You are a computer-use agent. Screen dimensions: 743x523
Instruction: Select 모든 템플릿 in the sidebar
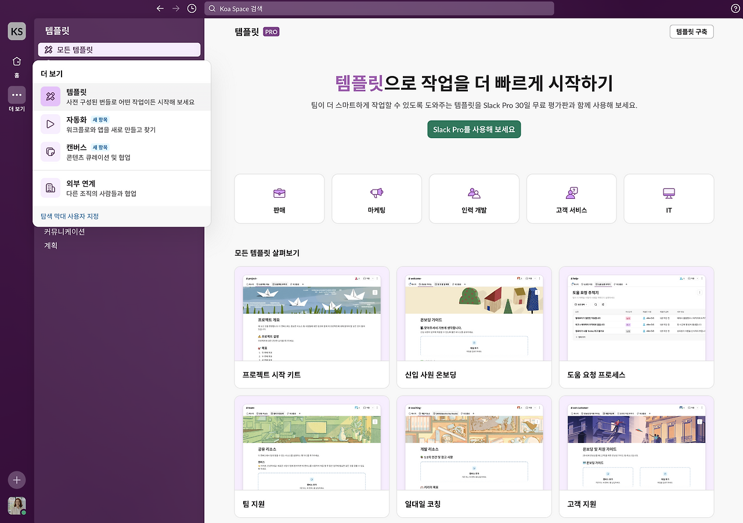click(x=119, y=50)
